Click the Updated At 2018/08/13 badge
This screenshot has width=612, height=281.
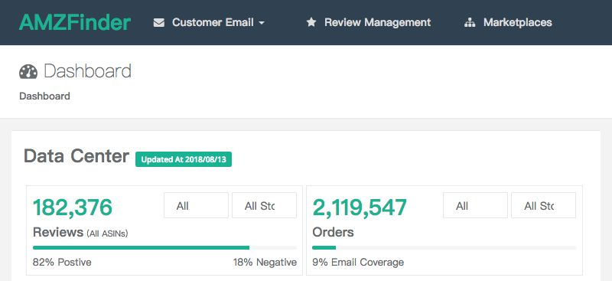click(184, 159)
